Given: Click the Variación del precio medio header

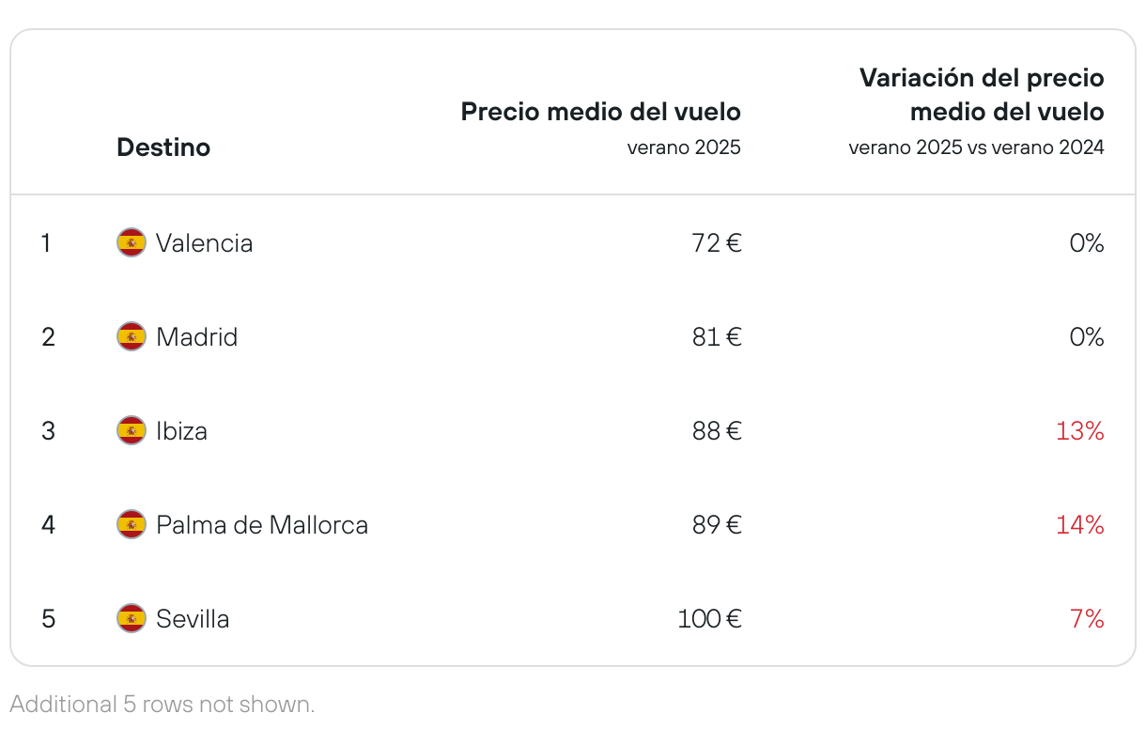Looking at the screenshot, I should pyautogui.click(x=982, y=95).
